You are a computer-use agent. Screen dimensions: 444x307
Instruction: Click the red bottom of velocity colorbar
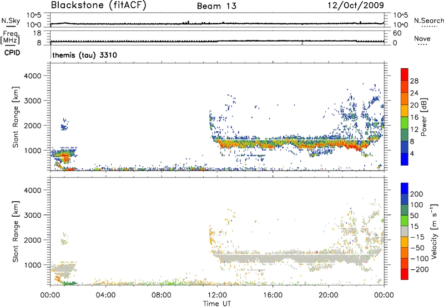[x=405, y=274]
